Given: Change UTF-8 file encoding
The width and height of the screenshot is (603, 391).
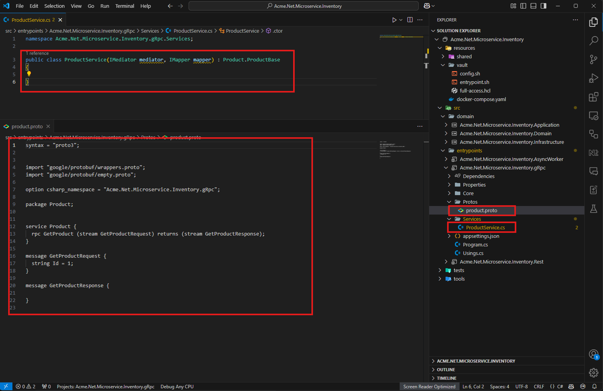Looking at the screenshot, I should pos(521,387).
